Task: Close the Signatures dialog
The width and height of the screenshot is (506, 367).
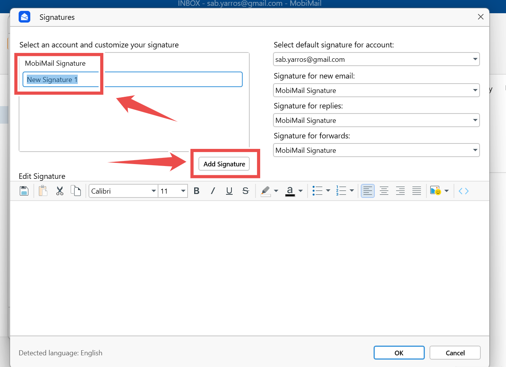Action: pos(481,17)
